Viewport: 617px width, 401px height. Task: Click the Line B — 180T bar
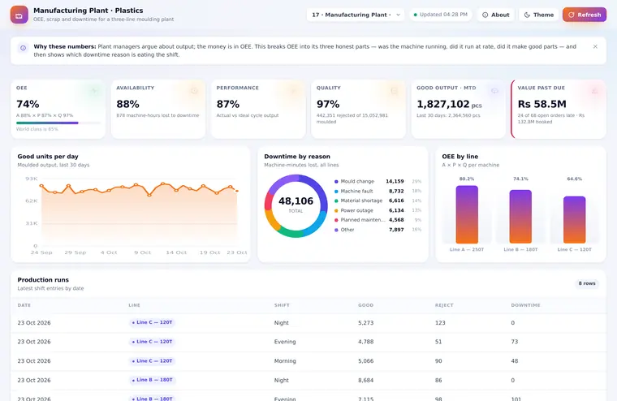[520, 217]
